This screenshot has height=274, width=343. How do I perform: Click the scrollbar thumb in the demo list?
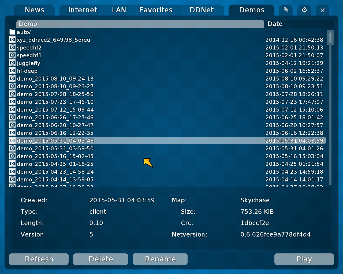pyautogui.click(x=330, y=37)
